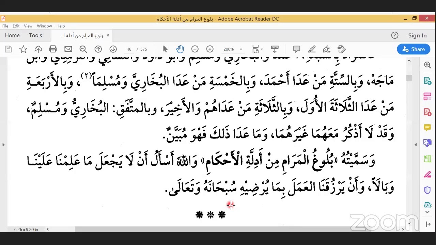
Task: Hide right pane with small triangle
Action: pos(416,145)
